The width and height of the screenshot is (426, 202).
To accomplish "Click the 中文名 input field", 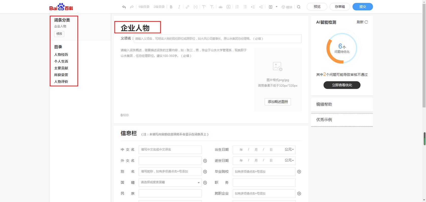I will pyautogui.click(x=170, y=150).
